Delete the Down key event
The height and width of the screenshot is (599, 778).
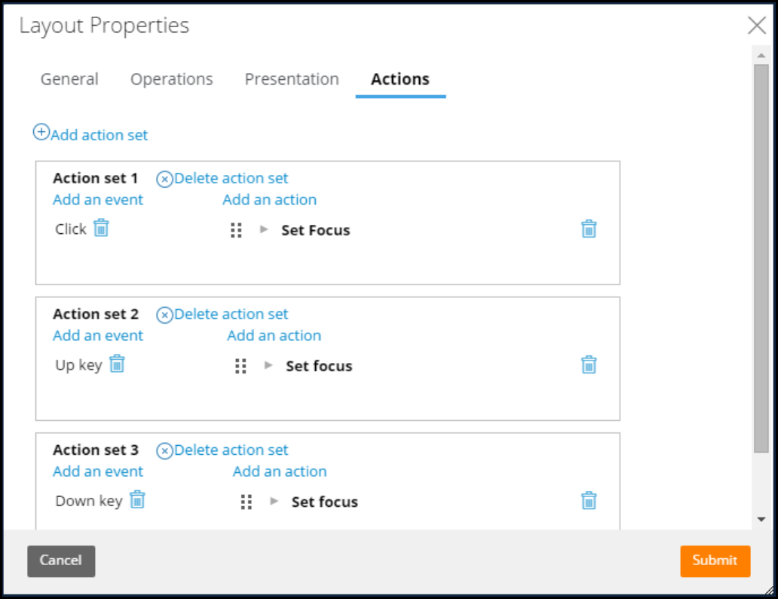pos(137,499)
